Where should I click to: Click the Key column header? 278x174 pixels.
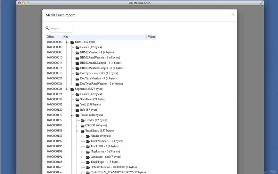coord(105,37)
